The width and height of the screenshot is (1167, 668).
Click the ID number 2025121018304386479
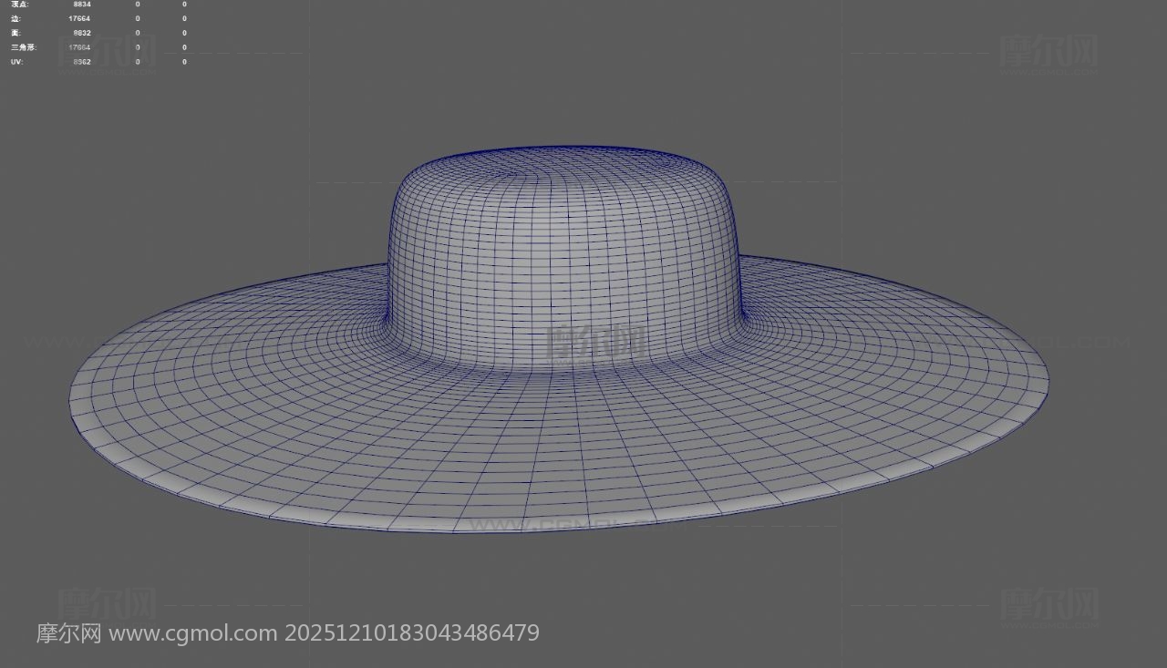[412, 632]
